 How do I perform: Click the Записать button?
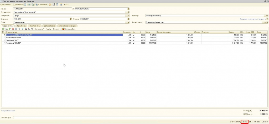[257, 122]
